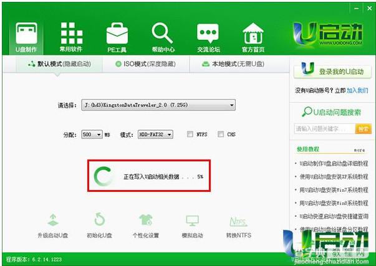Click the 初始化U盘 icon
This screenshot has width=376, height=266.
pyautogui.click(x=99, y=219)
